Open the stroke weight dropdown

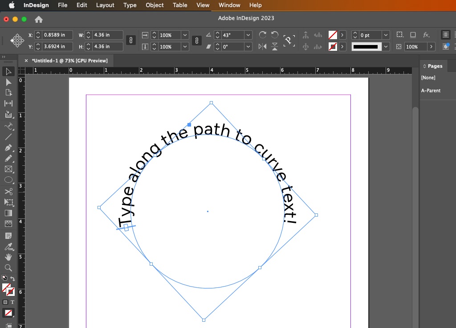point(386,35)
